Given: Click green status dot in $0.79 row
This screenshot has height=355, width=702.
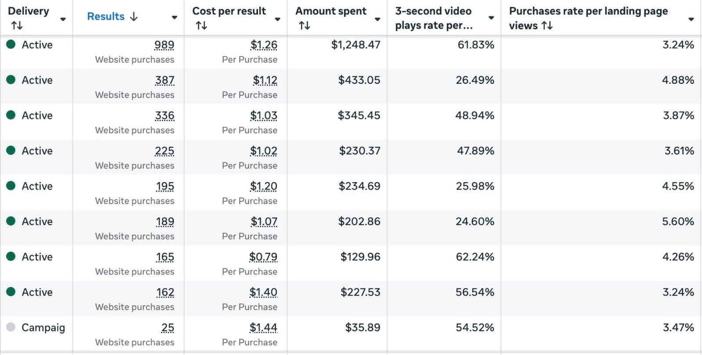Looking at the screenshot, I should (x=11, y=256).
